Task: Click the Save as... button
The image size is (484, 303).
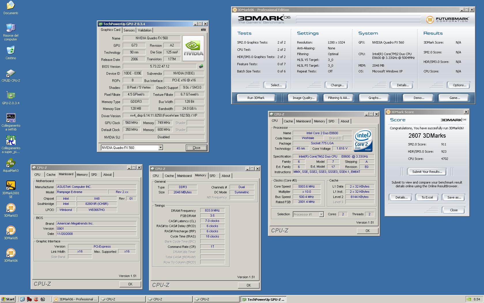Action: (x=454, y=197)
